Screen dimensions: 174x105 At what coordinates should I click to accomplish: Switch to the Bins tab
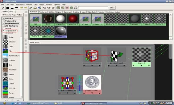click(11, 12)
